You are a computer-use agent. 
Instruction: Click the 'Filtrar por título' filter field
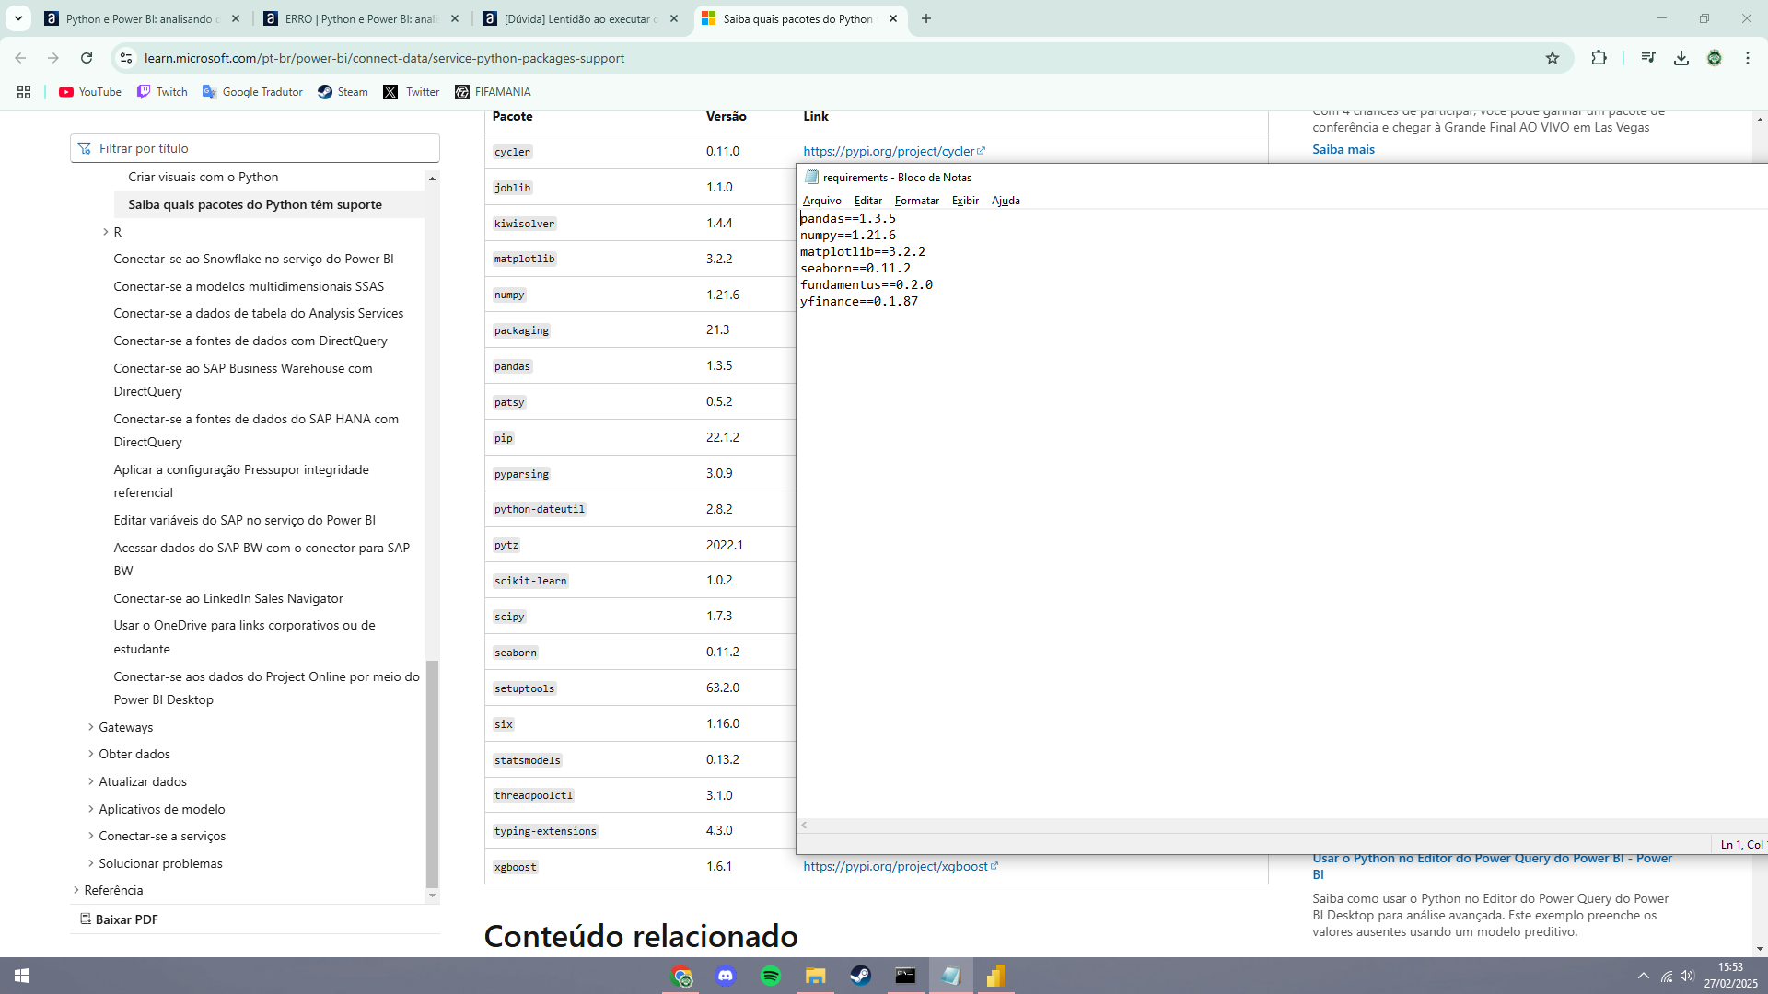[x=255, y=148]
